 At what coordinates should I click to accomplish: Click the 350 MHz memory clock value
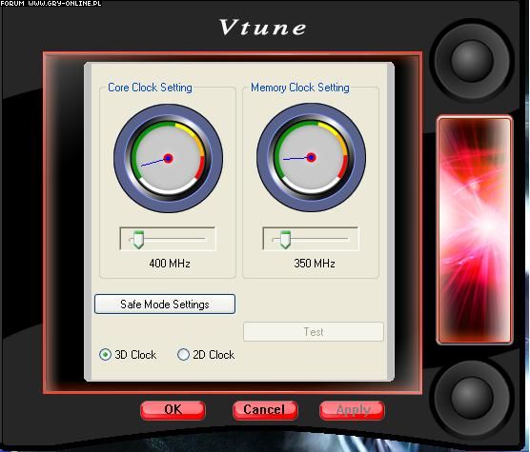[315, 263]
